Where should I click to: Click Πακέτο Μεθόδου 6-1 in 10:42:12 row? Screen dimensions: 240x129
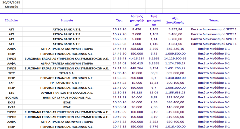[214, 127]
